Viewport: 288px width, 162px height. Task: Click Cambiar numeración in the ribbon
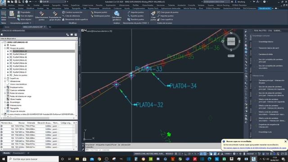72,12
